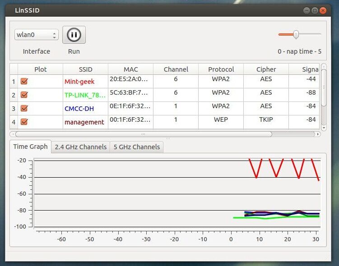Click MAC cell 00:1F:6F:32…
This screenshot has width=339, height=266.
pyautogui.click(x=130, y=122)
